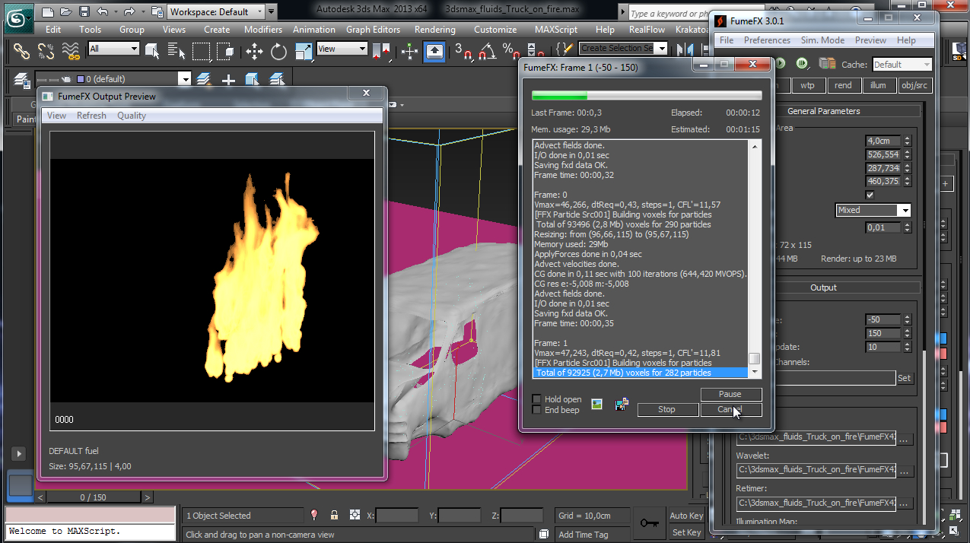Click the Select and Link chain icon
This screenshot has width=970, height=543.
click(x=21, y=51)
